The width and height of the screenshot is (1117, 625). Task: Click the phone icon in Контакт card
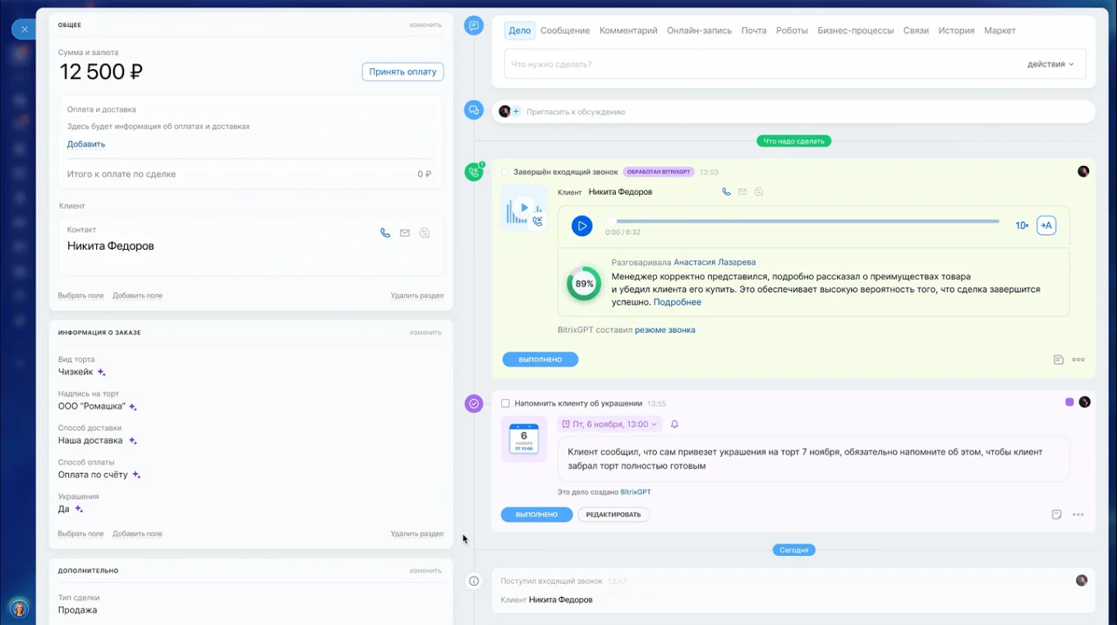tap(385, 233)
